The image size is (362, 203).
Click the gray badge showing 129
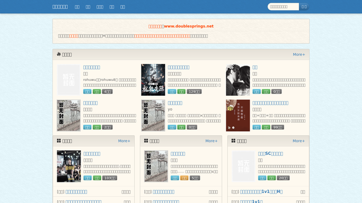(x=194, y=91)
